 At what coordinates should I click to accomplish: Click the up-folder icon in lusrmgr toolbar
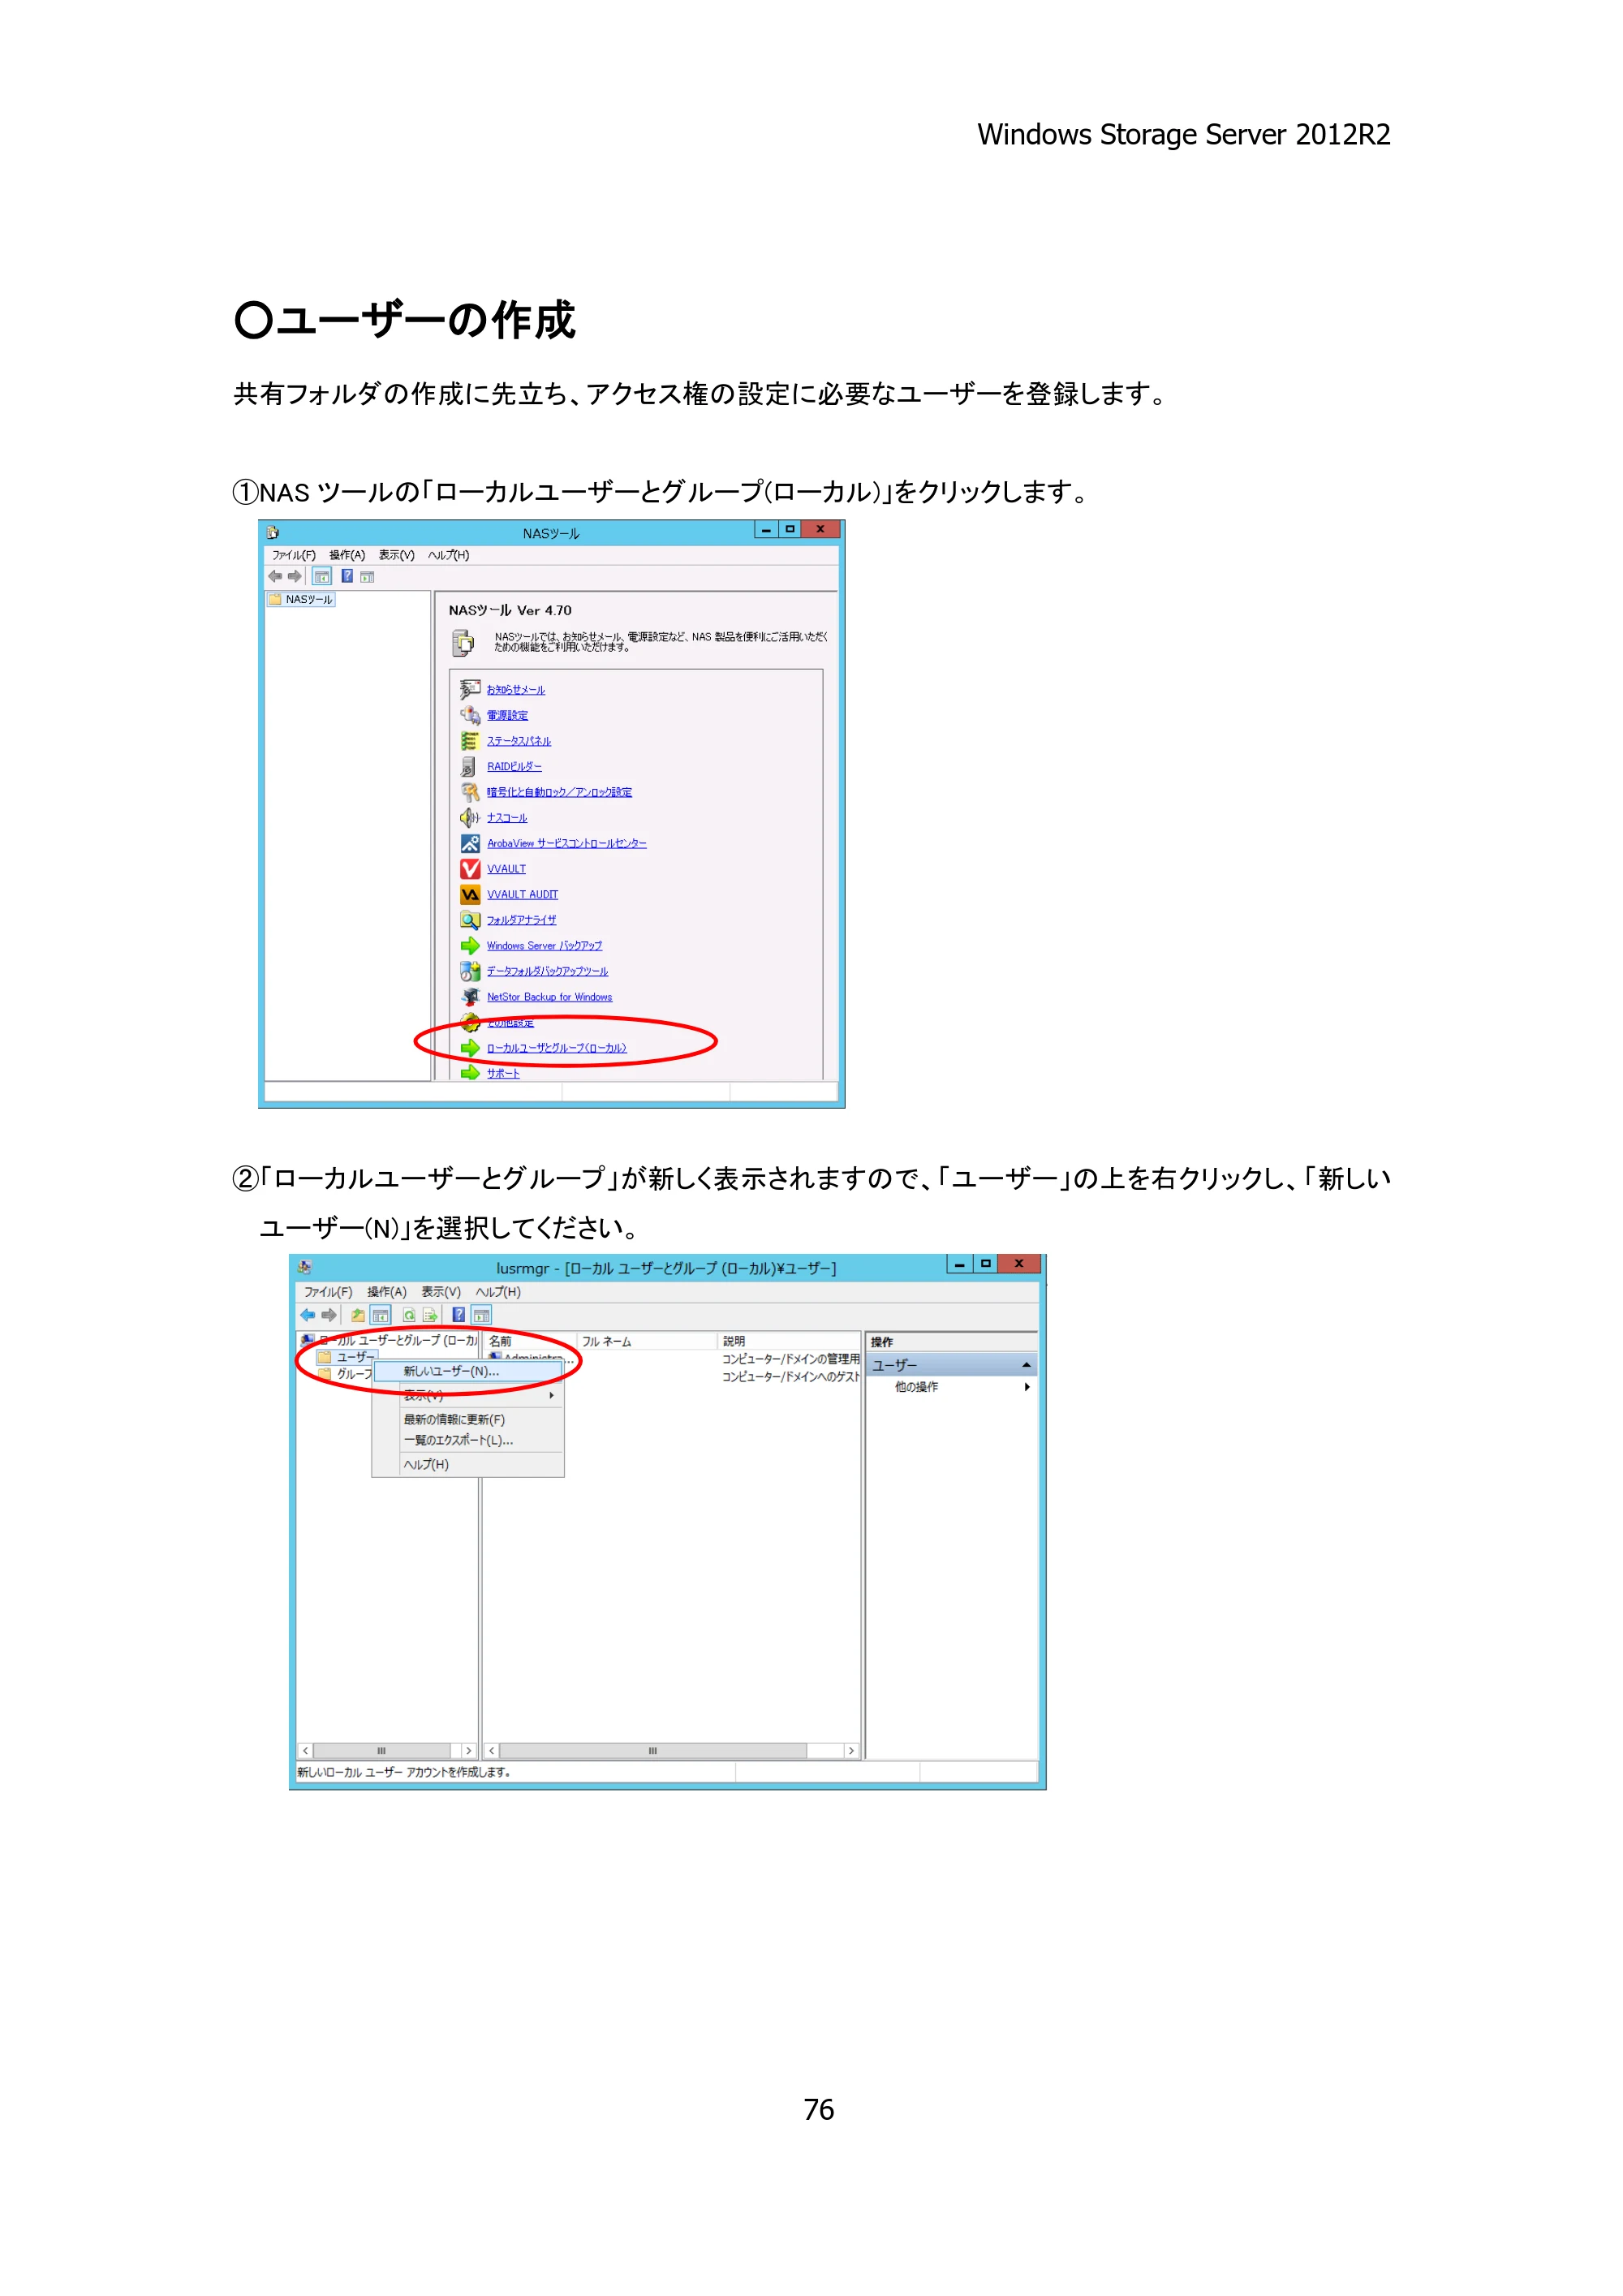click(357, 1315)
